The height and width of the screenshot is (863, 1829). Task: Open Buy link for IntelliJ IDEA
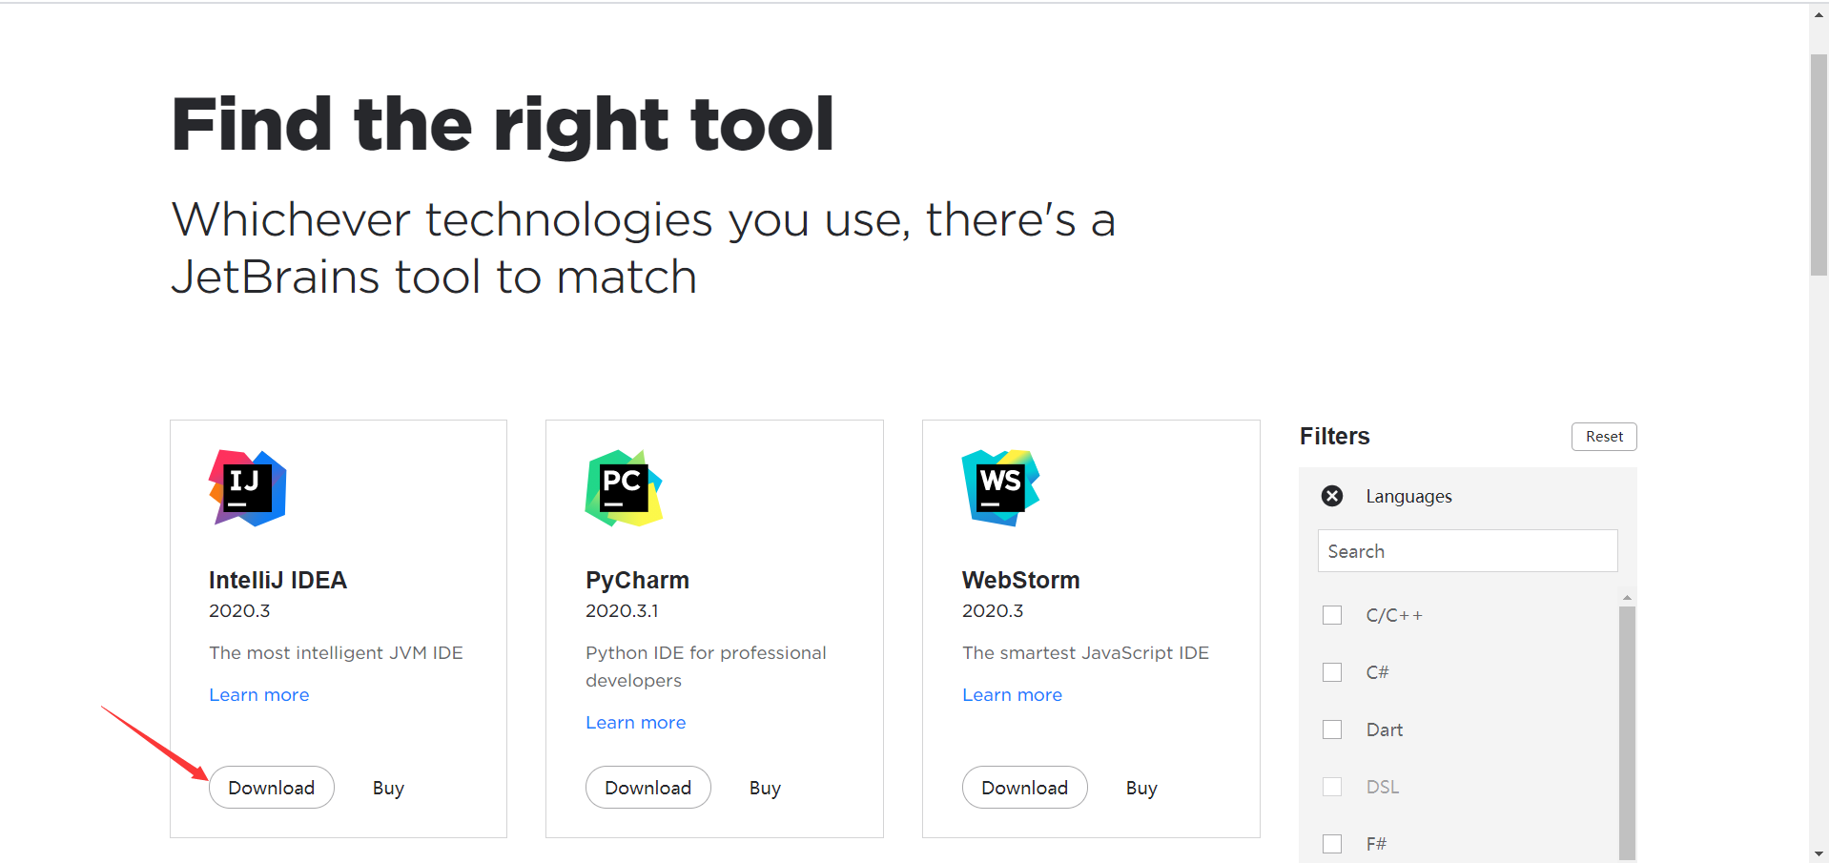pyautogui.click(x=388, y=789)
